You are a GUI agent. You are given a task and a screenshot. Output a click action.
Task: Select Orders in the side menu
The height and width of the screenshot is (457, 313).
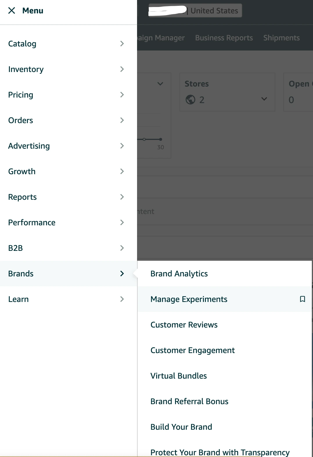click(x=21, y=120)
